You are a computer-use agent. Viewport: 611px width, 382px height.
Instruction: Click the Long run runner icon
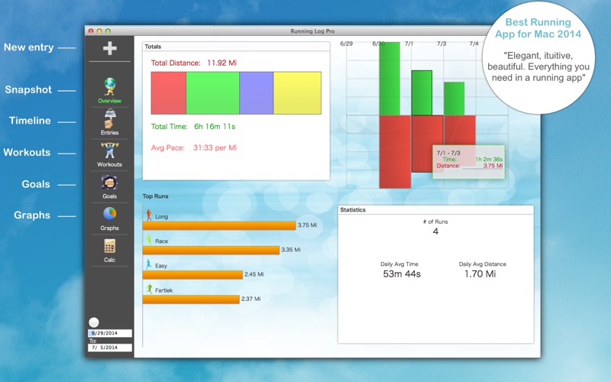(x=149, y=215)
